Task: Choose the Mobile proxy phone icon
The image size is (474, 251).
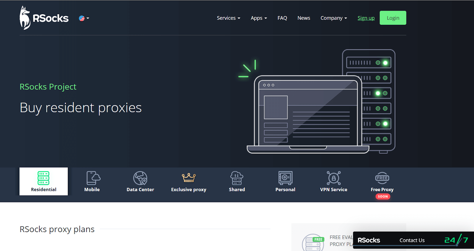Action: click(x=93, y=178)
